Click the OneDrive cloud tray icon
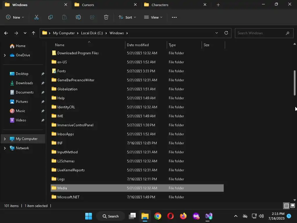 [245, 216]
